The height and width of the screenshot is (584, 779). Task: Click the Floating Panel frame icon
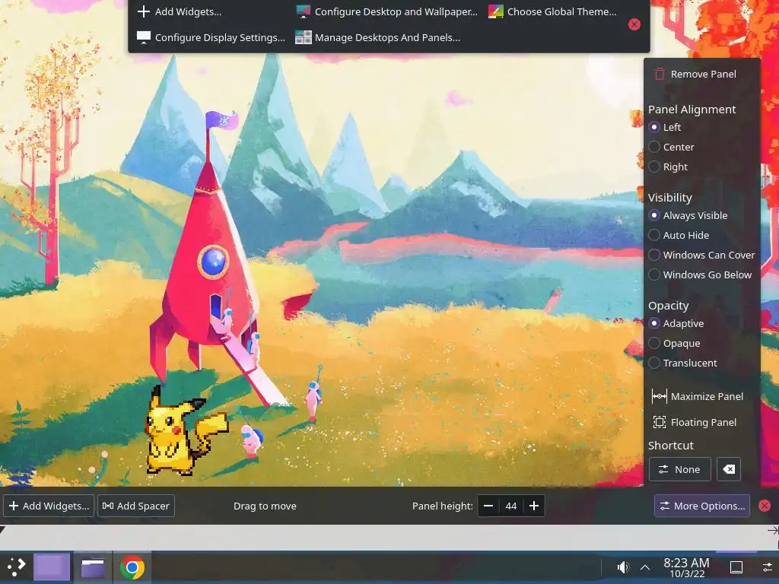coord(660,422)
